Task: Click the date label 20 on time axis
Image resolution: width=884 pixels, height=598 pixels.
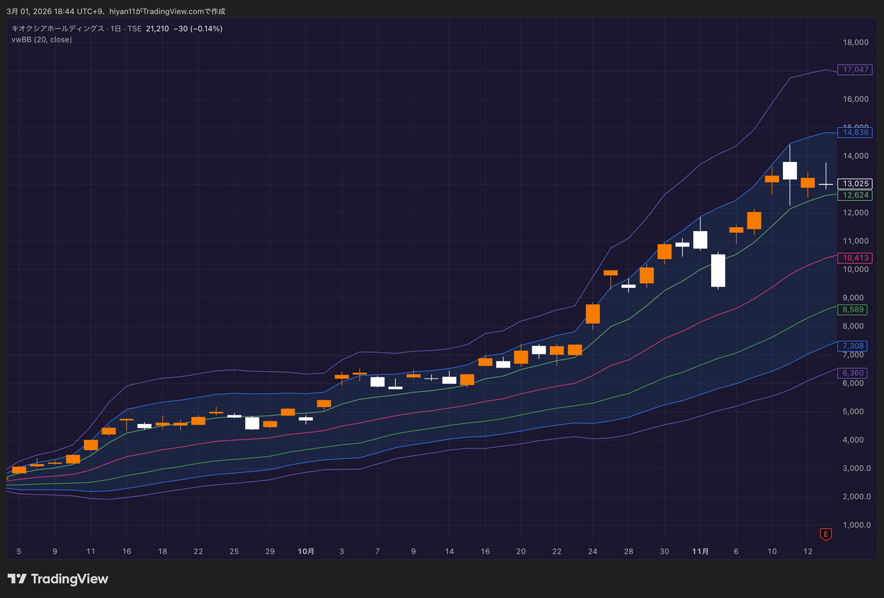Action: pyautogui.click(x=521, y=551)
